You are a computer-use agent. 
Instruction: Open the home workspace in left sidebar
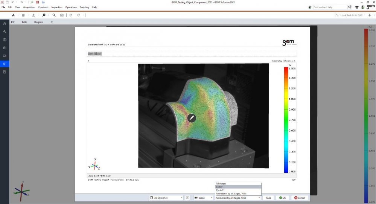(5, 24)
